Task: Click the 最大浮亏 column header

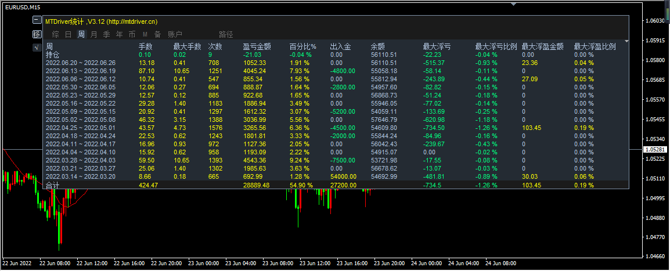Action: coord(437,47)
